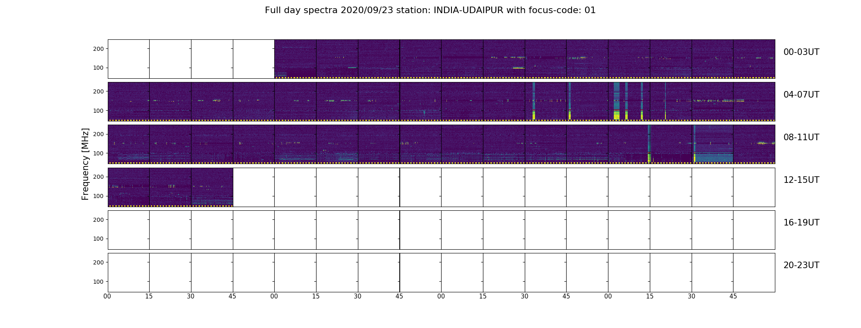Select the 04-07UT row label

click(801, 95)
